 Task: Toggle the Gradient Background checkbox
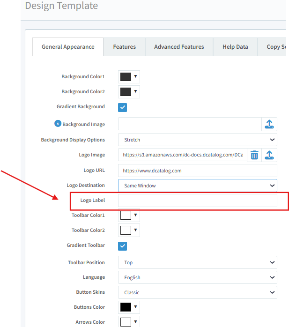pyautogui.click(x=122, y=107)
